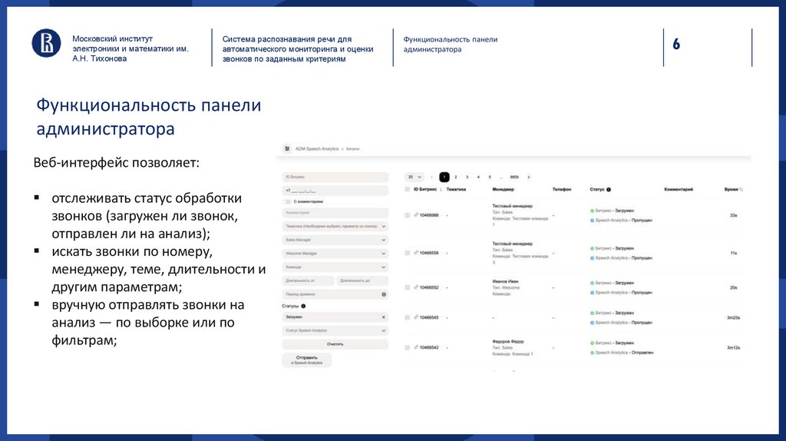Click the +7 phone number input field
This screenshot has width=786, height=441.
[335, 191]
